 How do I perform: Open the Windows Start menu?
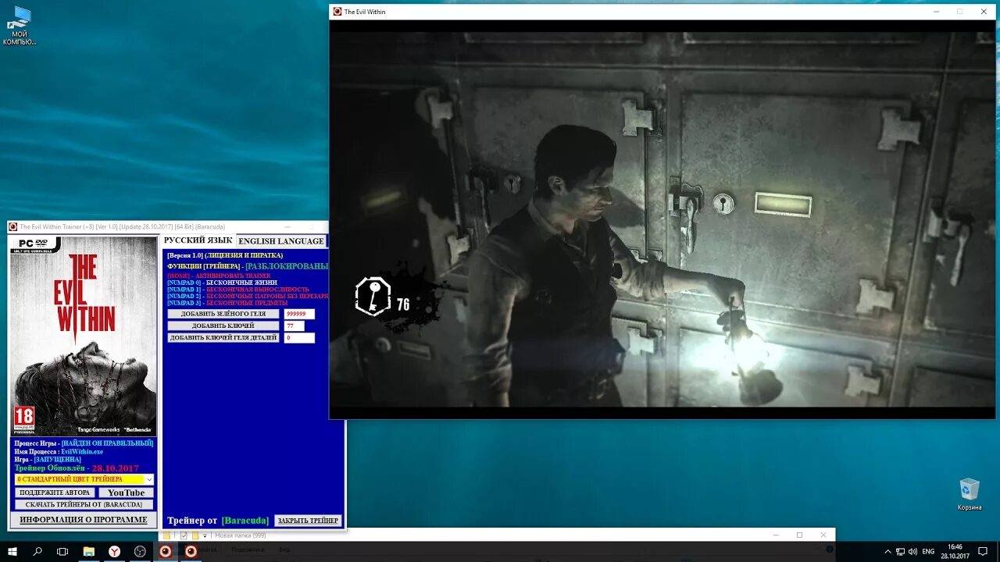coord(12,552)
